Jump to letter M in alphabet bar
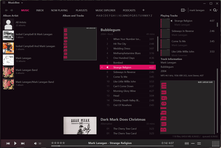Image resolution: width=221 pixels, height=148 pixels. pos(124,16)
